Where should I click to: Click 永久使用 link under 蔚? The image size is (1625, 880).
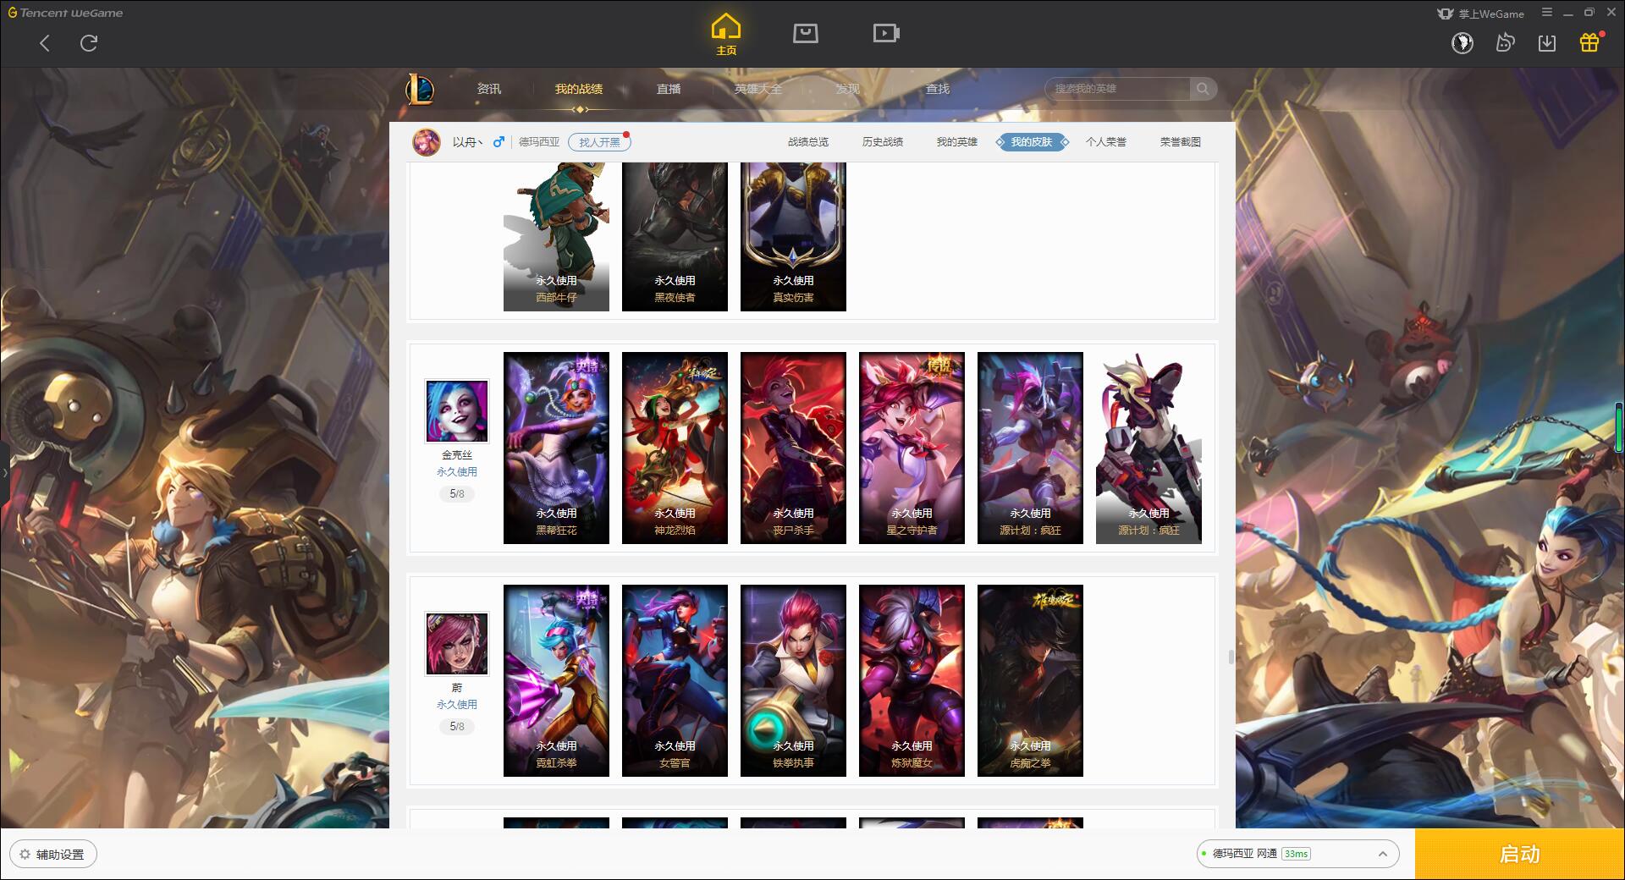pos(457,705)
